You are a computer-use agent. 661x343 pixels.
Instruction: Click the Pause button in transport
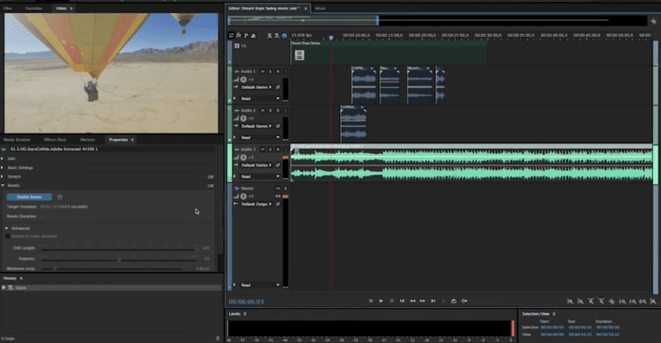click(x=391, y=301)
